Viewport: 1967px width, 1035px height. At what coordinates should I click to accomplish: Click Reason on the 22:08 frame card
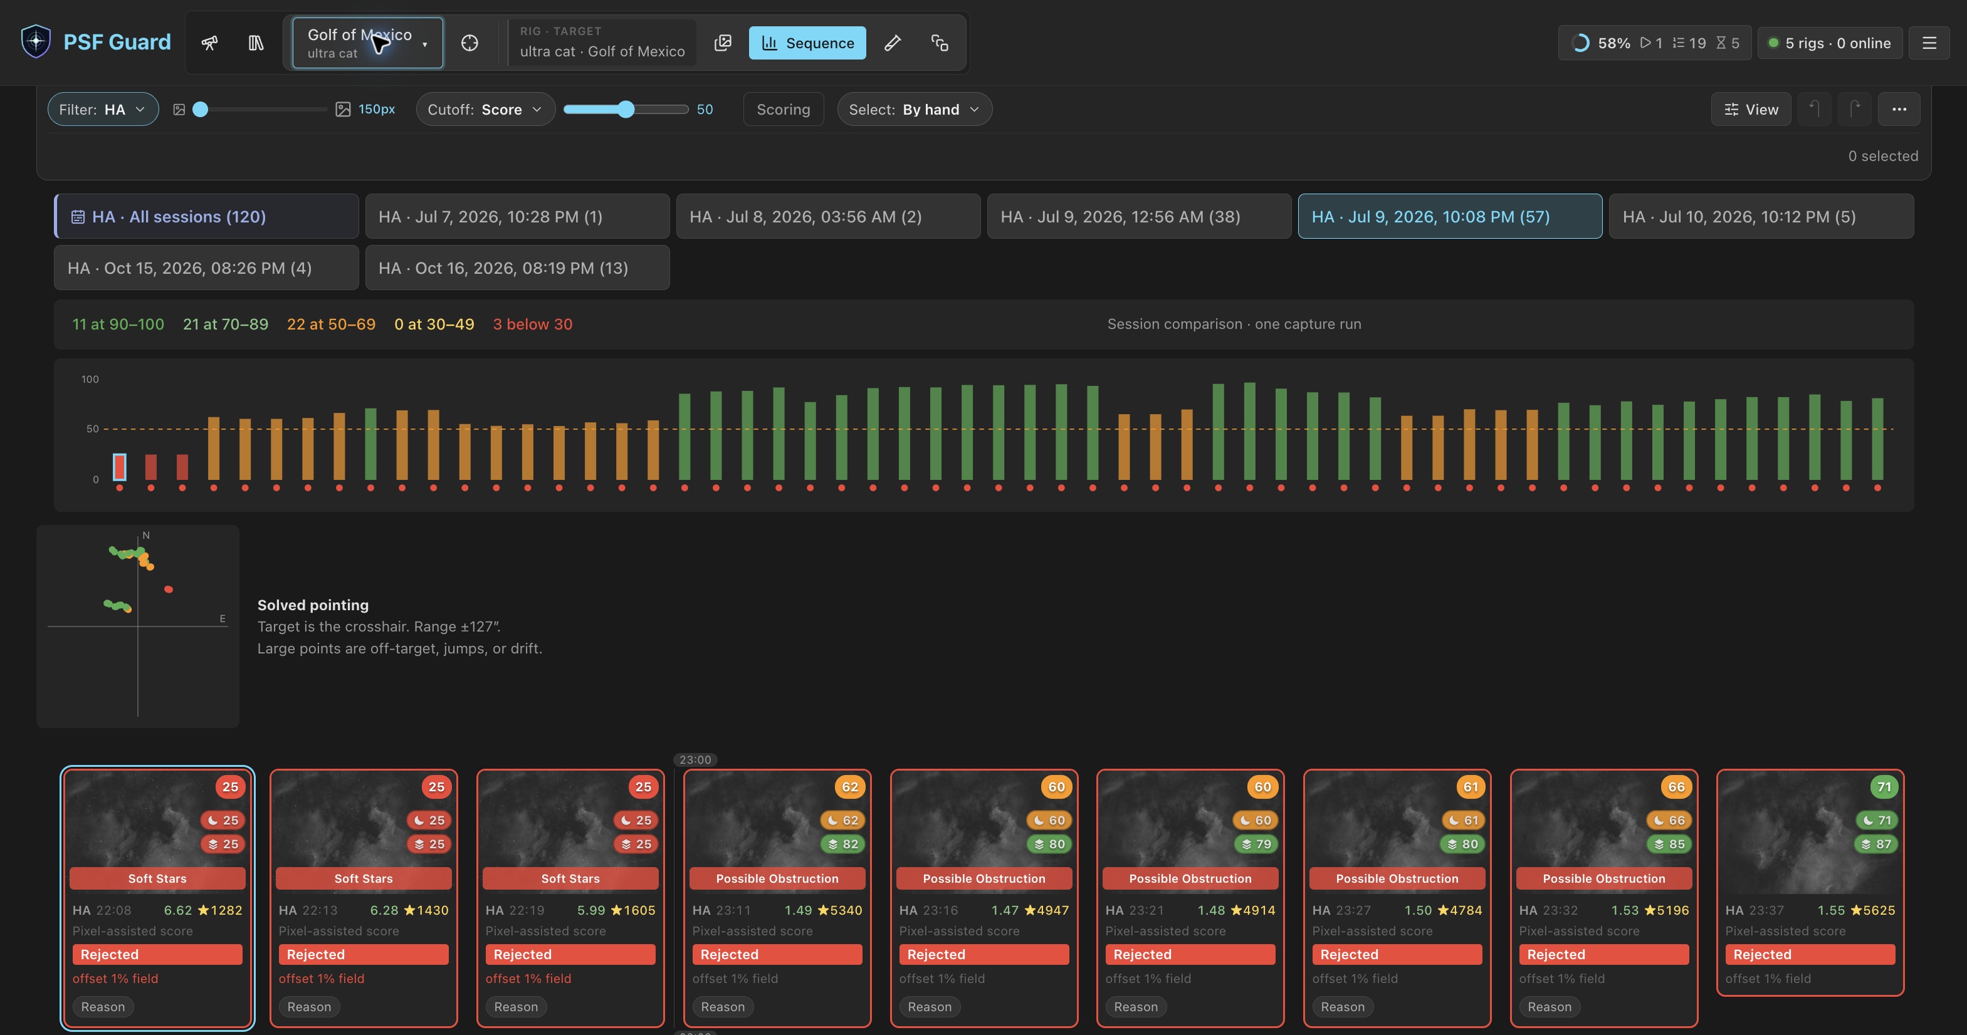(x=103, y=1007)
